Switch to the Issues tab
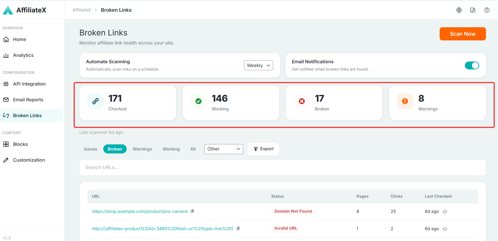Screen dimensions: 498x241 pos(90,149)
